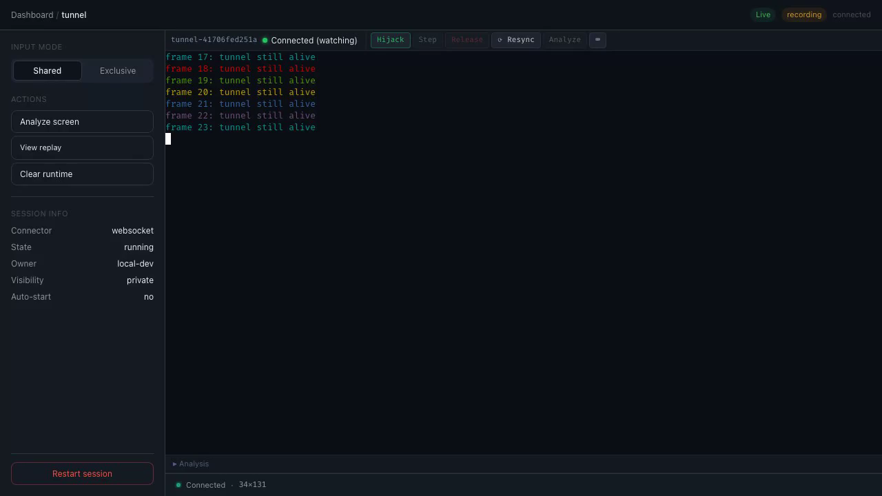Select Shared input mode

click(48, 71)
